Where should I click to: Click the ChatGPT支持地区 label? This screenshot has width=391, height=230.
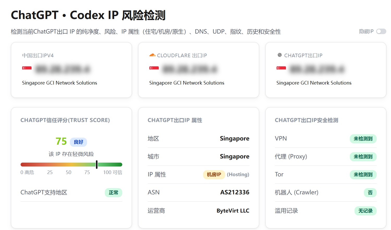pos(44,193)
